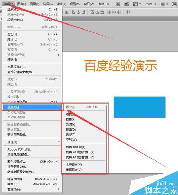Click the distribute right edges icon

coord(119,12)
